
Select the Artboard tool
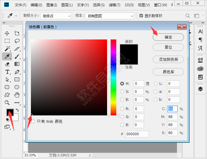click(17, 33)
